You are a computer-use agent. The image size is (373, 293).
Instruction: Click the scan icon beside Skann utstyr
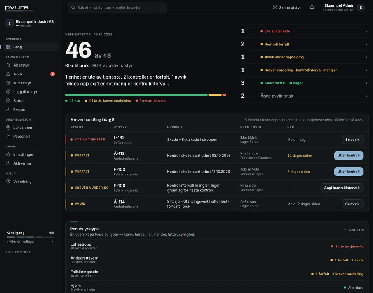(275, 7)
